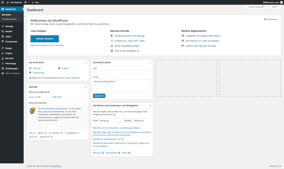Select Startseite submenu item
This screenshot has height=169, width=284.
tap(6, 15)
